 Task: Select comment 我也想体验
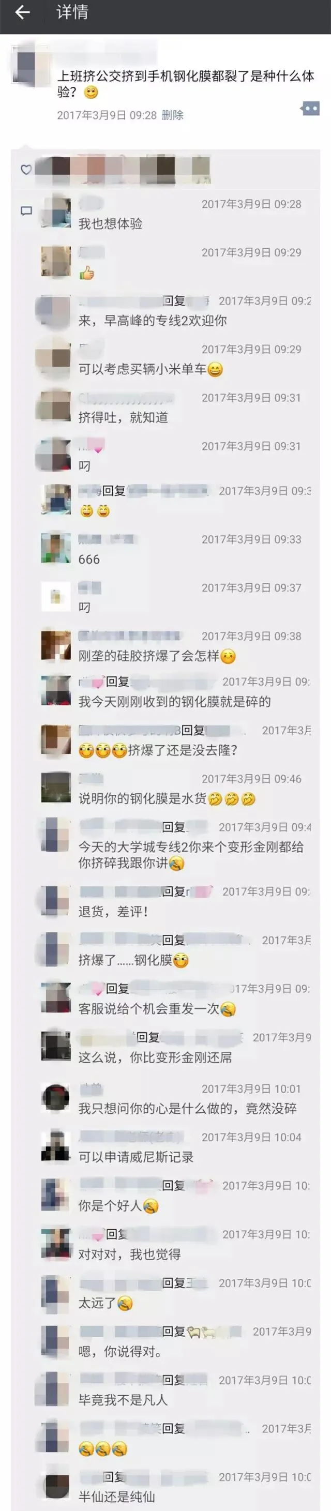[110, 224]
